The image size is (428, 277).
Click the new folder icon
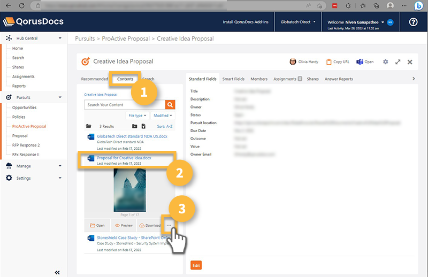tap(135, 126)
